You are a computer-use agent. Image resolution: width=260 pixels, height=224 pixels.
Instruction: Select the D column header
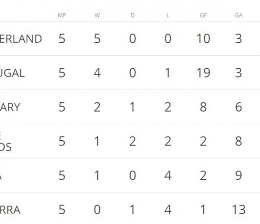(132, 16)
